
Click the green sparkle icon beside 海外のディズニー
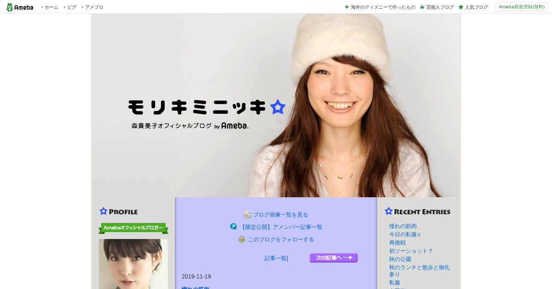(347, 7)
